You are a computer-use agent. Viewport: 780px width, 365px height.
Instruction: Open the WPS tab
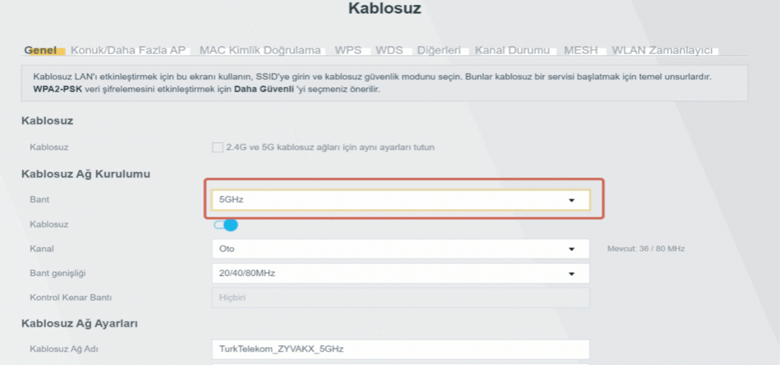click(348, 50)
